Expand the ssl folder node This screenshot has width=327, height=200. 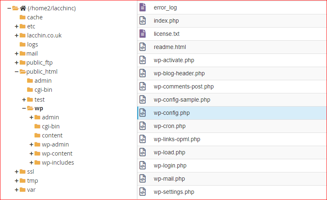click(x=17, y=172)
